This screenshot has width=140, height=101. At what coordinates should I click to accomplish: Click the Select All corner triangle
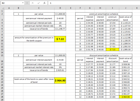3,8
